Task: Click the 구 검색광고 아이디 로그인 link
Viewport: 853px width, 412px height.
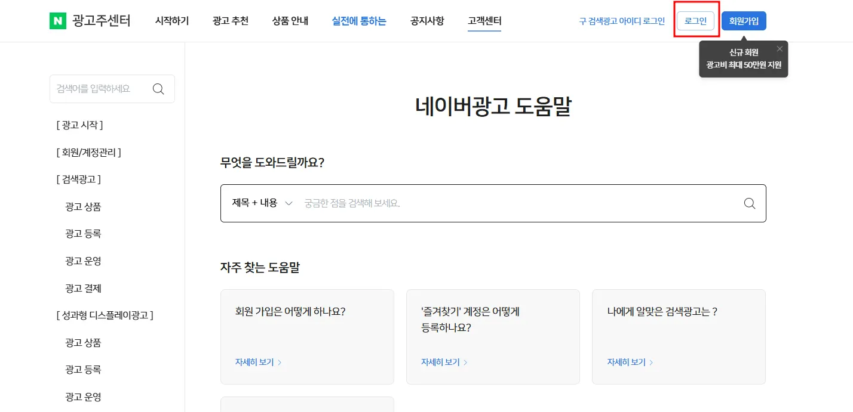Action: click(x=622, y=21)
